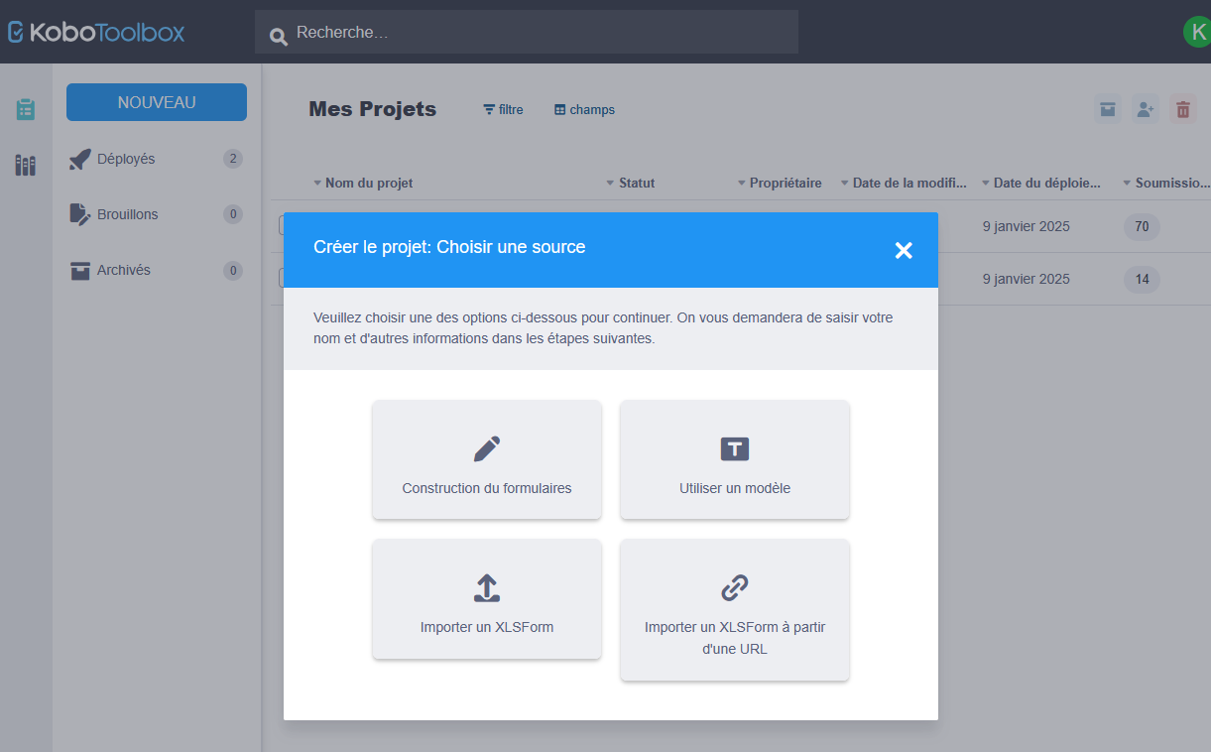Open the Brouillons projects list
Viewport: 1211px width, 752px height.
127,214
